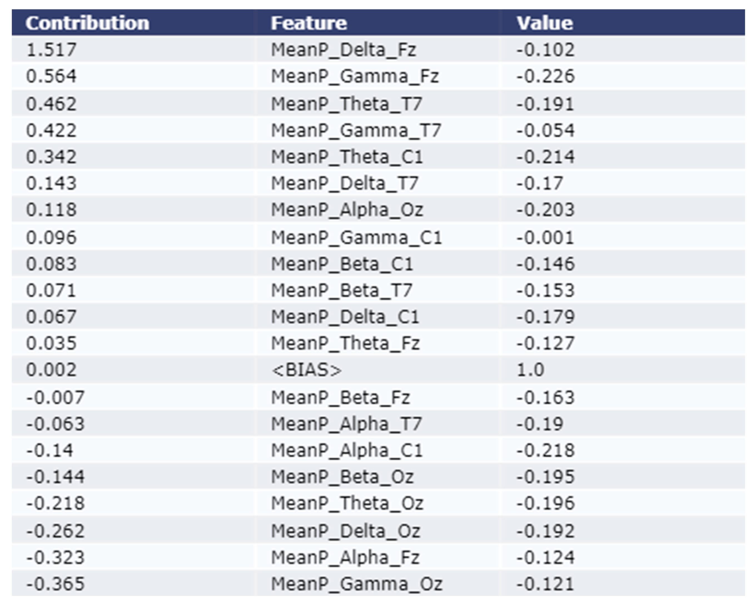This screenshot has width=754, height=606.
Task: Select the MeanP_Beta_Fz row
Action: pyautogui.click(x=340, y=397)
